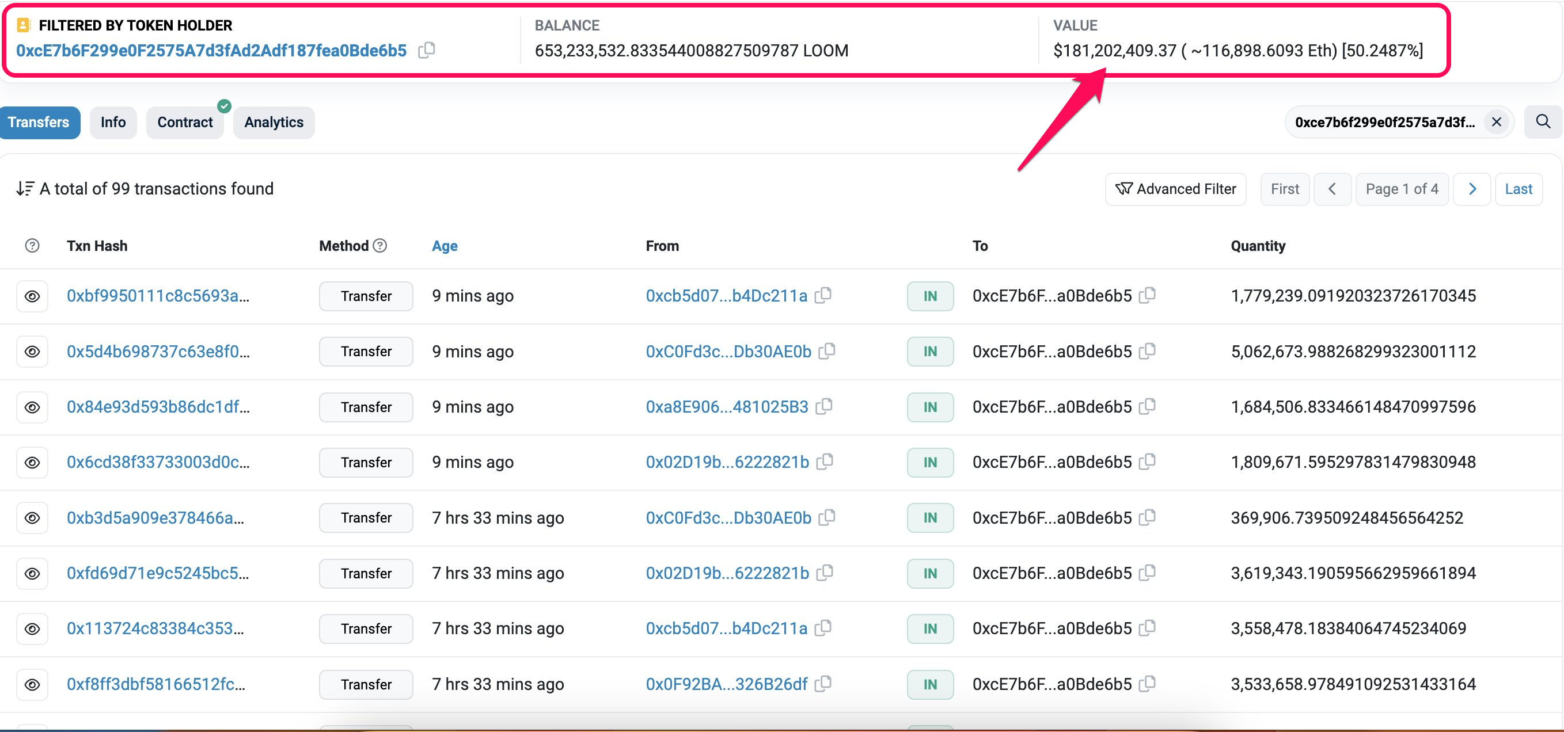The image size is (1564, 732).
Task: Click the help icon beside Txn Hash
Action: point(32,245)
